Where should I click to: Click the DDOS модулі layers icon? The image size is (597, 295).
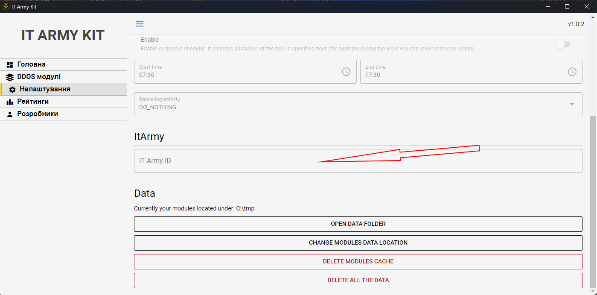(10, 77)
